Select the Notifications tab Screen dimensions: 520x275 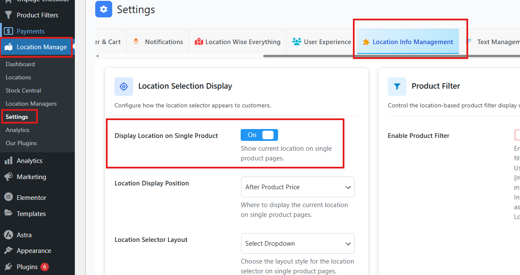(x=158, y=42)
